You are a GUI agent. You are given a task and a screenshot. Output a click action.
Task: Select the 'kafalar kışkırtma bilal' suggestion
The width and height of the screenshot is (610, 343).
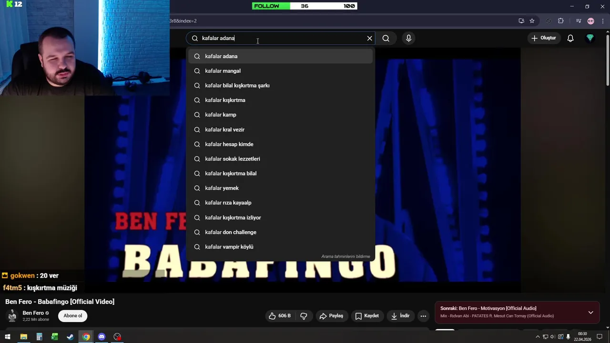point(280,173)
